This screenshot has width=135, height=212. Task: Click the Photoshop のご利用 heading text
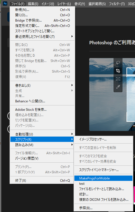[x=112, y=43]
